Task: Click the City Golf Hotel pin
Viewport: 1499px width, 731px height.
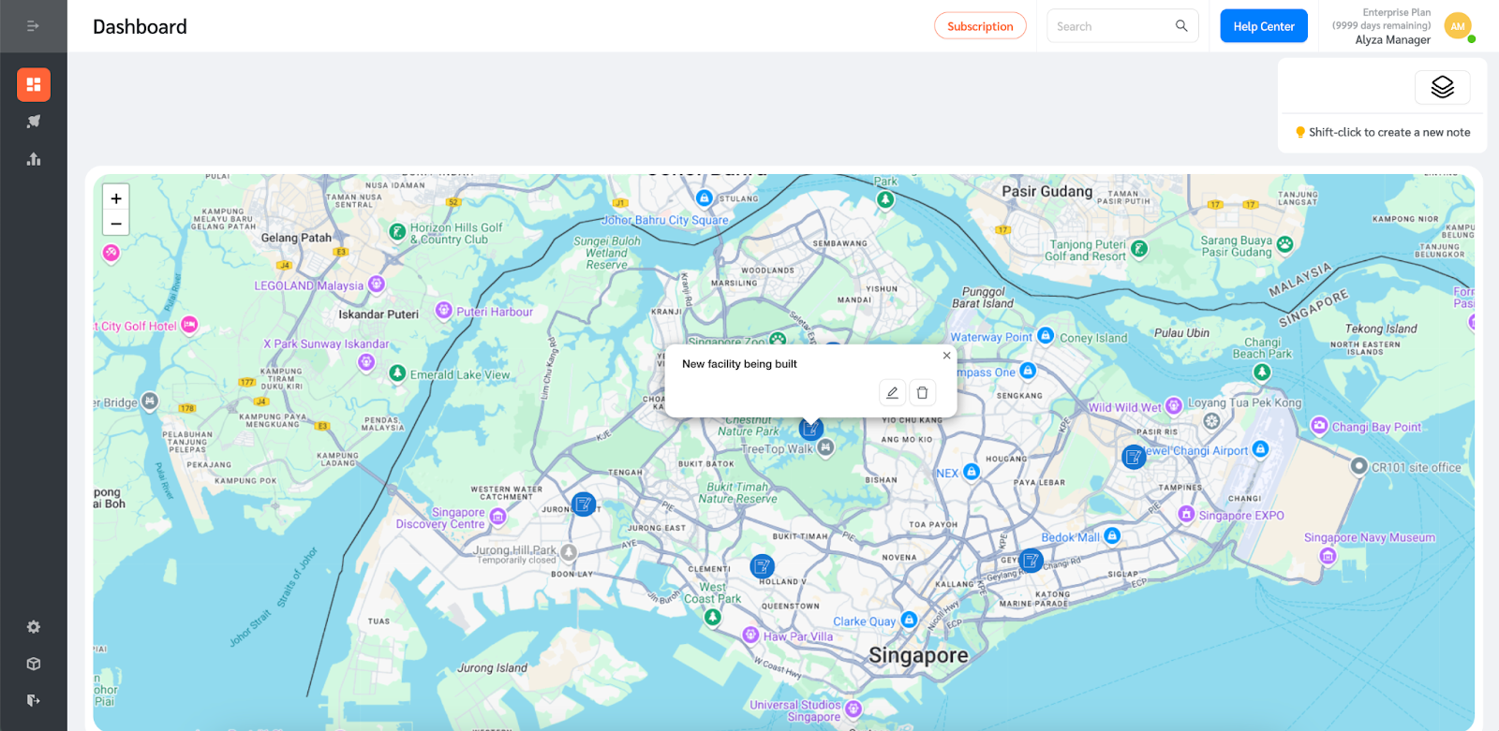Action: (x=189, y=324)
